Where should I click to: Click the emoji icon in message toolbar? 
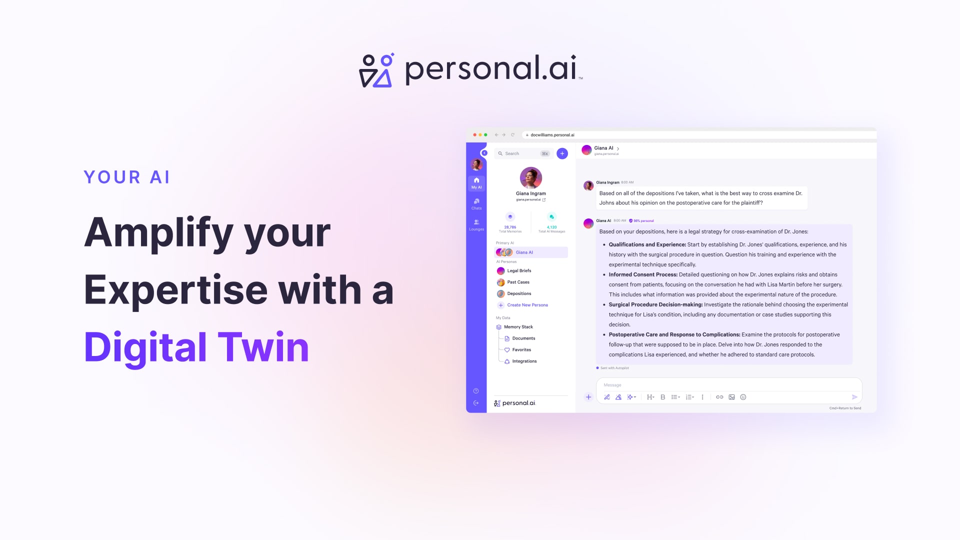742,397
